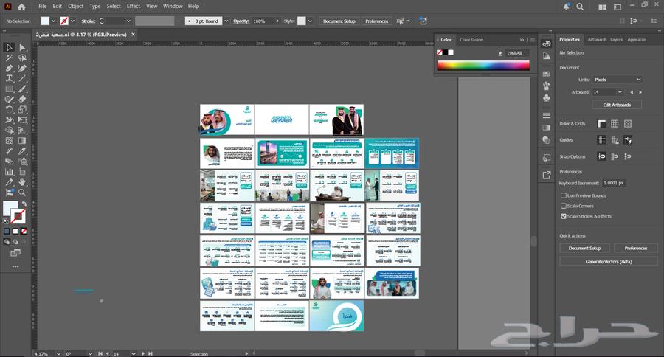
Task: Open the File menu
Action: pyautogui.click(x=43, y=7)
